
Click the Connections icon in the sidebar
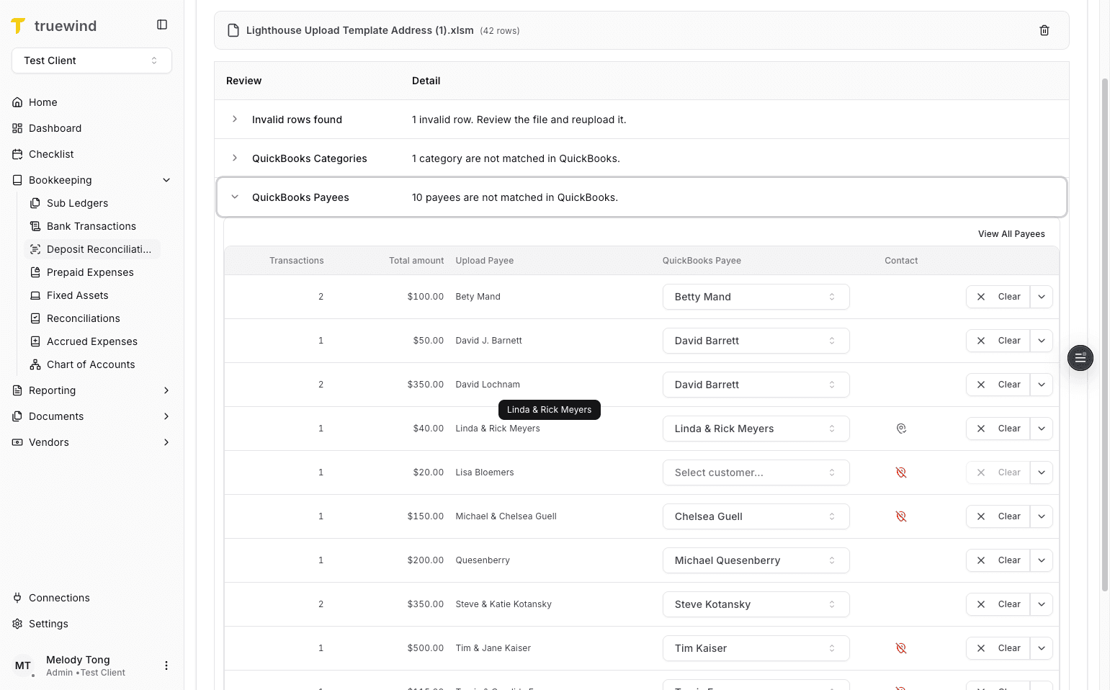[x=16, y=598]
